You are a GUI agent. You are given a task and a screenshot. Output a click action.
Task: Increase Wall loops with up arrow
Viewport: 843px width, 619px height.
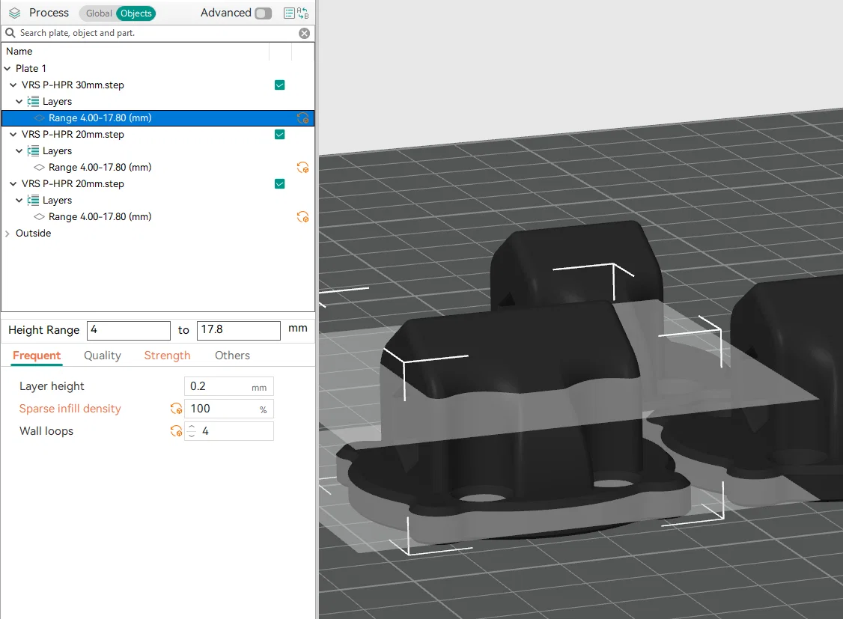coord(192,427)
